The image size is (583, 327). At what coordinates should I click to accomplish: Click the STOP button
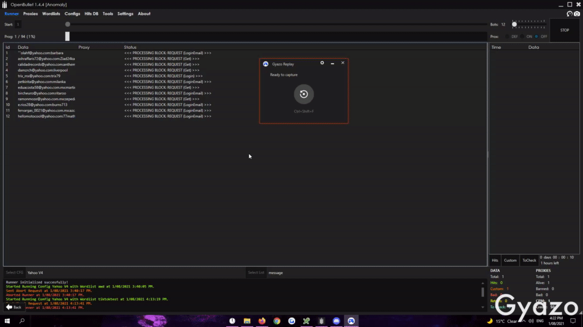click(x=564, y=30)
